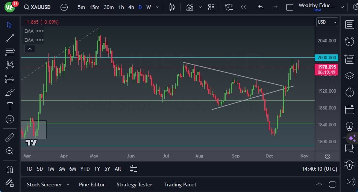Open the Strategy Tester tab
The image size is (358, 192).
(x=134, y=185)
